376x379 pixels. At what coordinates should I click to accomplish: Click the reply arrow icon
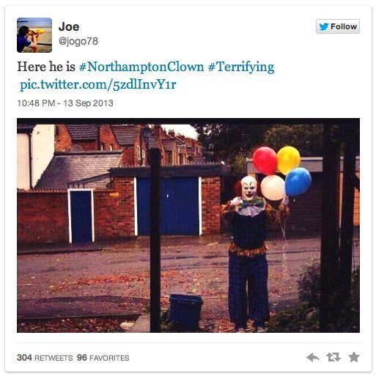[x=313, y=358]
